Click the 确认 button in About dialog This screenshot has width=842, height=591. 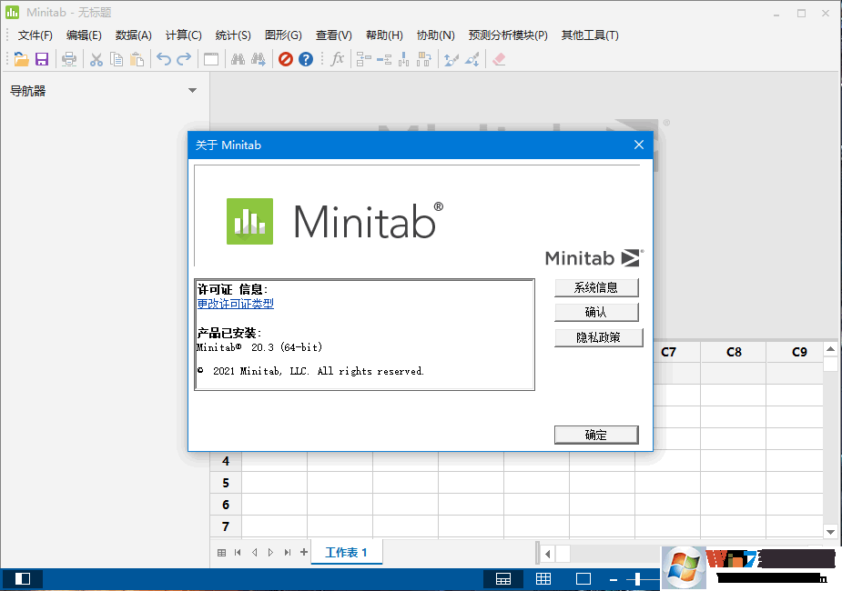click(x=596, y=312)
